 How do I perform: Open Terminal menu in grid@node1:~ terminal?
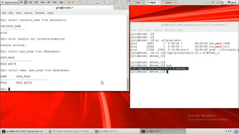pos(40,13)
